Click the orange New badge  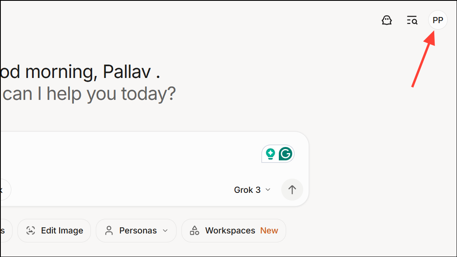(x=269, y=231)
